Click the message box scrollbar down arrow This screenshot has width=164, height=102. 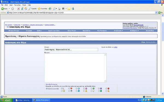pyautogui.click(x=105, y=81)
